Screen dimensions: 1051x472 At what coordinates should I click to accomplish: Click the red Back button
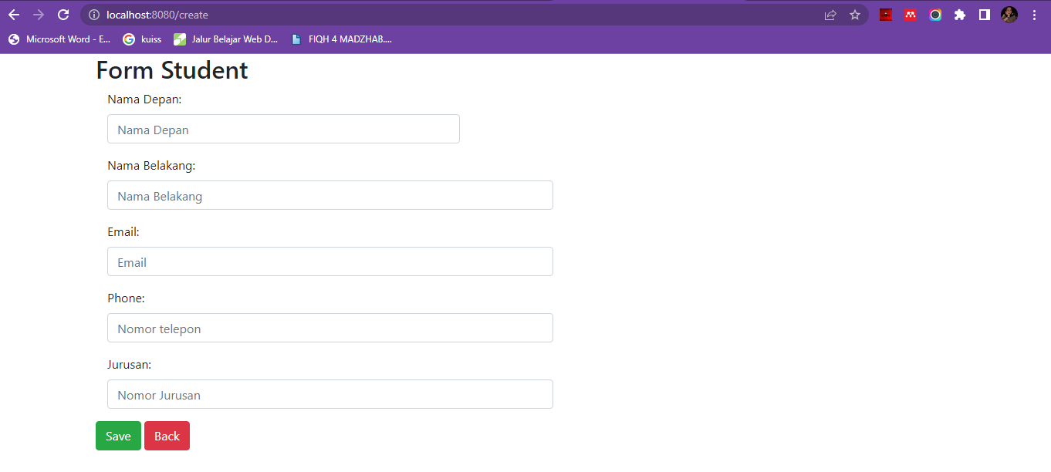pyautogui.click(x=167, y=436)
